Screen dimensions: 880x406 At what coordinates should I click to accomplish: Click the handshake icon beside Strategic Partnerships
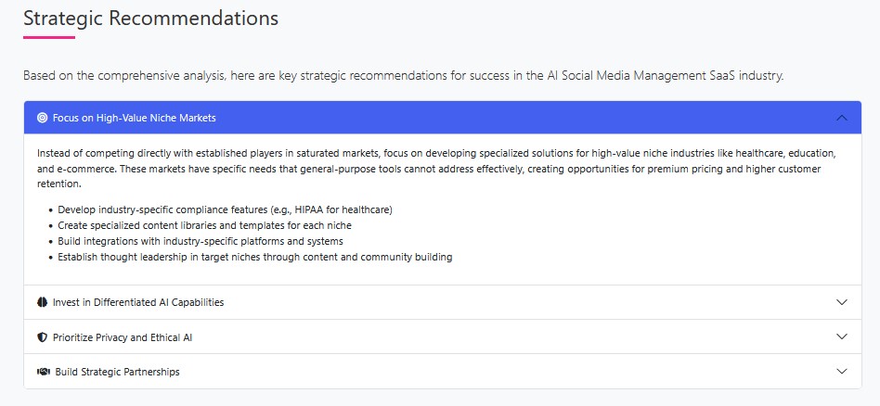point(43,372)
